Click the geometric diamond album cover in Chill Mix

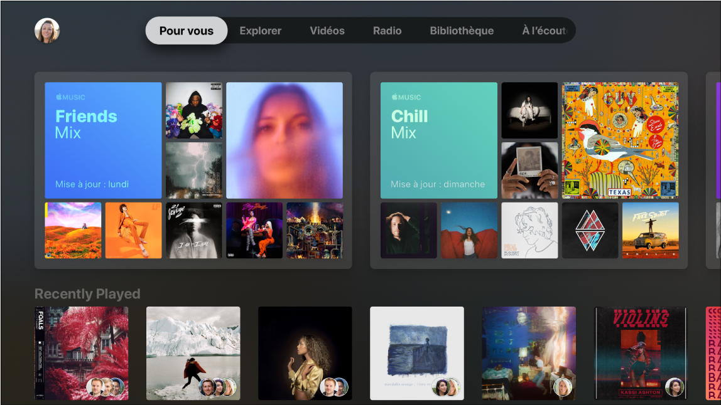pyautogui.click(x=590, y=230)
